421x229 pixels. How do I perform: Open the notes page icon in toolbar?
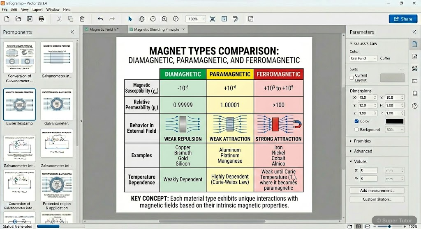pos(251,19)
